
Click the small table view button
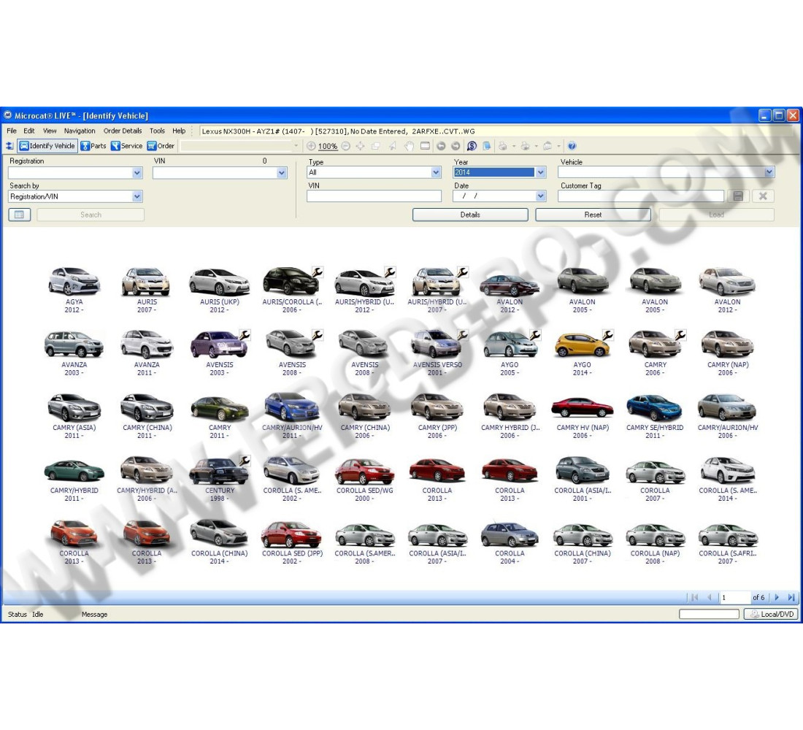click(x=20, y=215)
